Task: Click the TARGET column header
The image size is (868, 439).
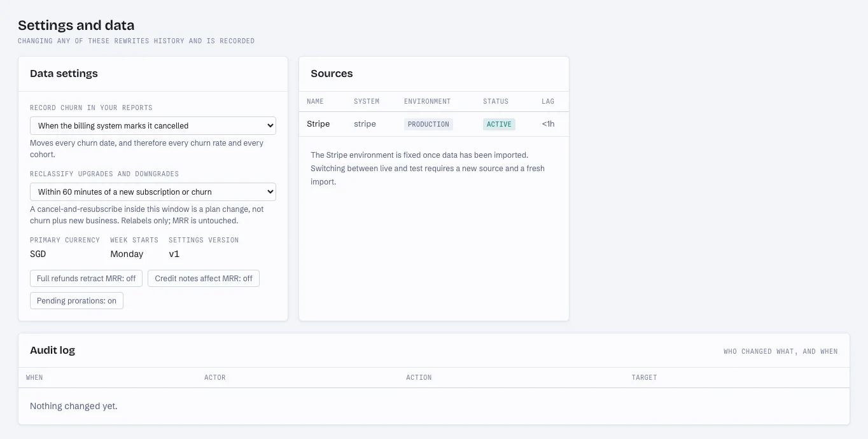Action: click(x=644, y=378)
